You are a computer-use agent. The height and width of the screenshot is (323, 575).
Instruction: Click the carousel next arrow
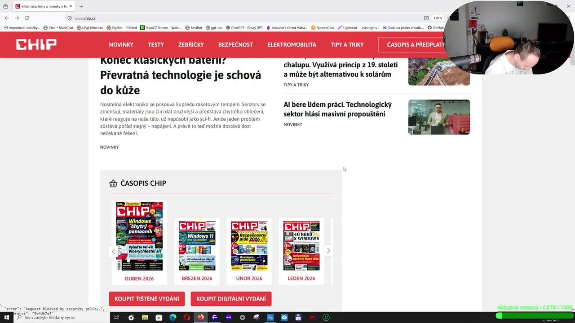[328, 251]
